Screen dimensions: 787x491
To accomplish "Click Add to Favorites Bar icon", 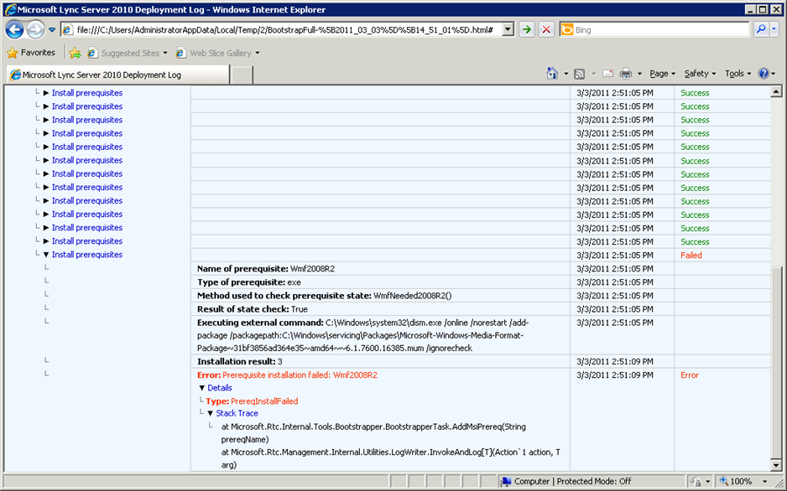I will coord(75,53).
